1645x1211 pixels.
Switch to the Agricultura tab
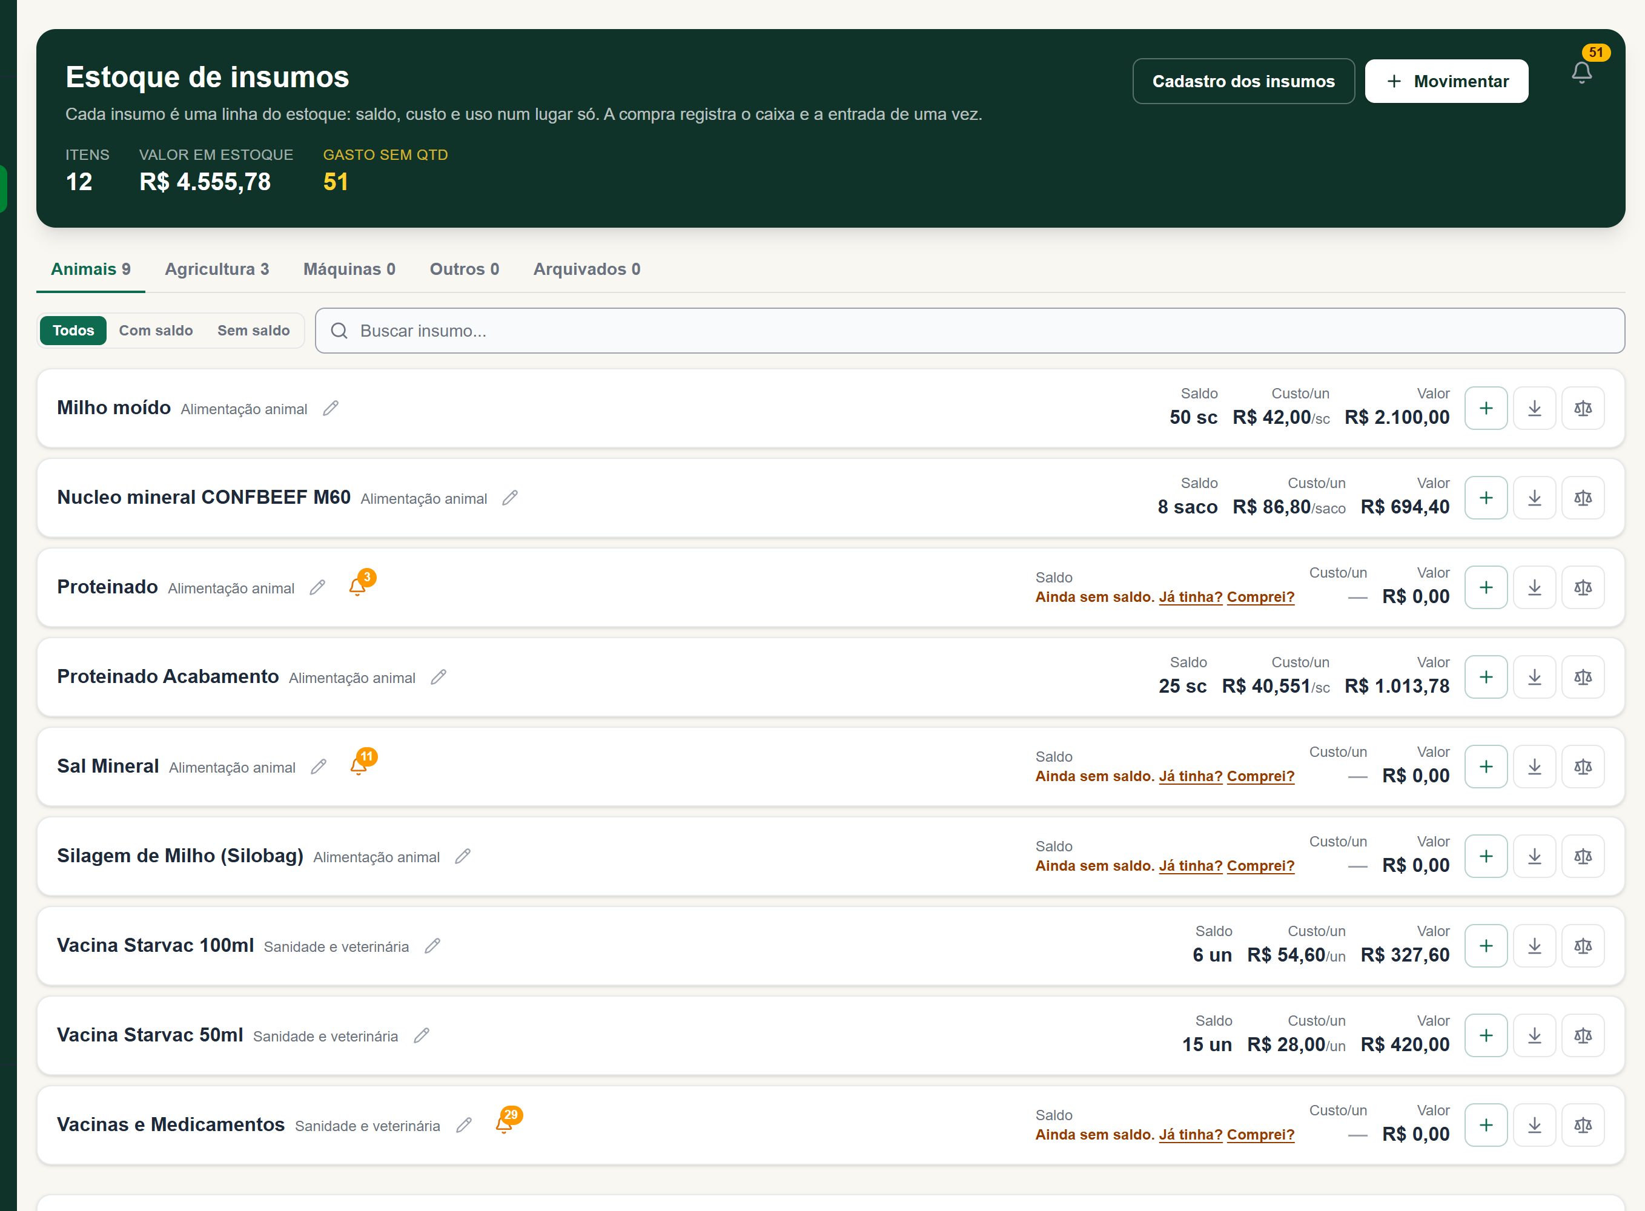tap(217, 269)
